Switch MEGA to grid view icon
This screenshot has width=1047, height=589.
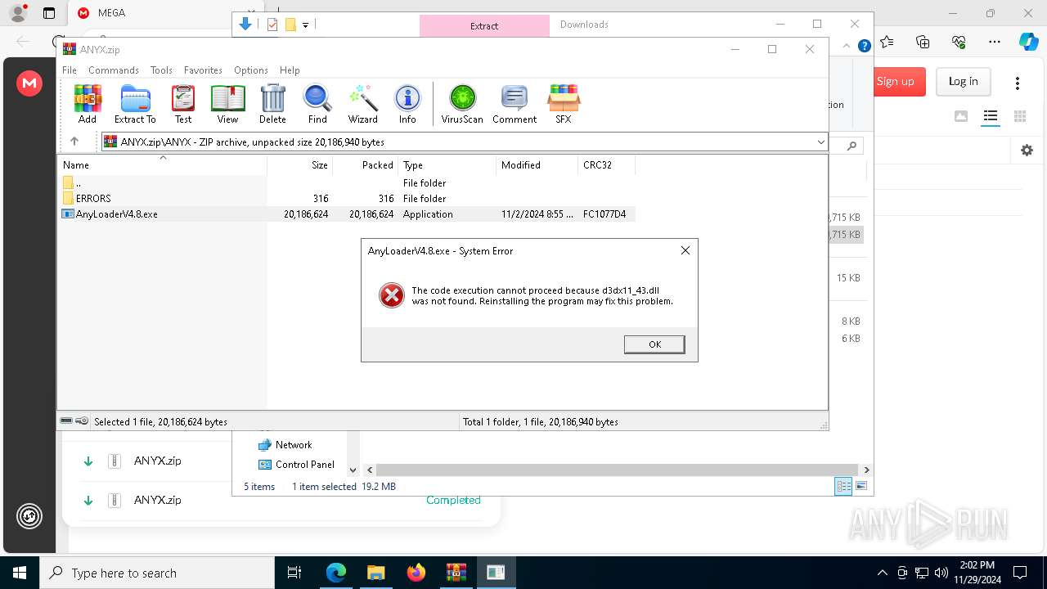tap(1020, 116)
